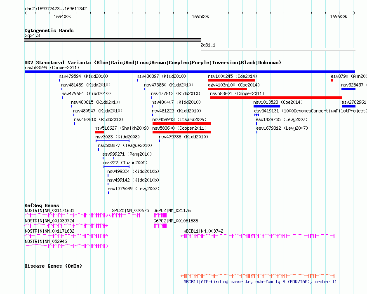Click the 169400k ruler position

click(63, 16)
